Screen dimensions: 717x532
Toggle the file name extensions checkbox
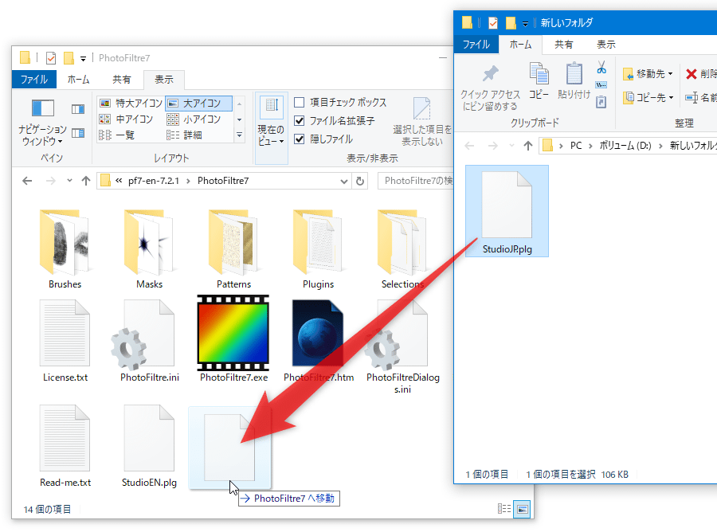click(299, 121)
